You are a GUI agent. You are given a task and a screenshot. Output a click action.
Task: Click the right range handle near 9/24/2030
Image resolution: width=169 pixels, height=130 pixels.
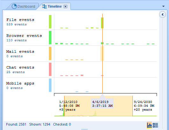coord(132,106)
